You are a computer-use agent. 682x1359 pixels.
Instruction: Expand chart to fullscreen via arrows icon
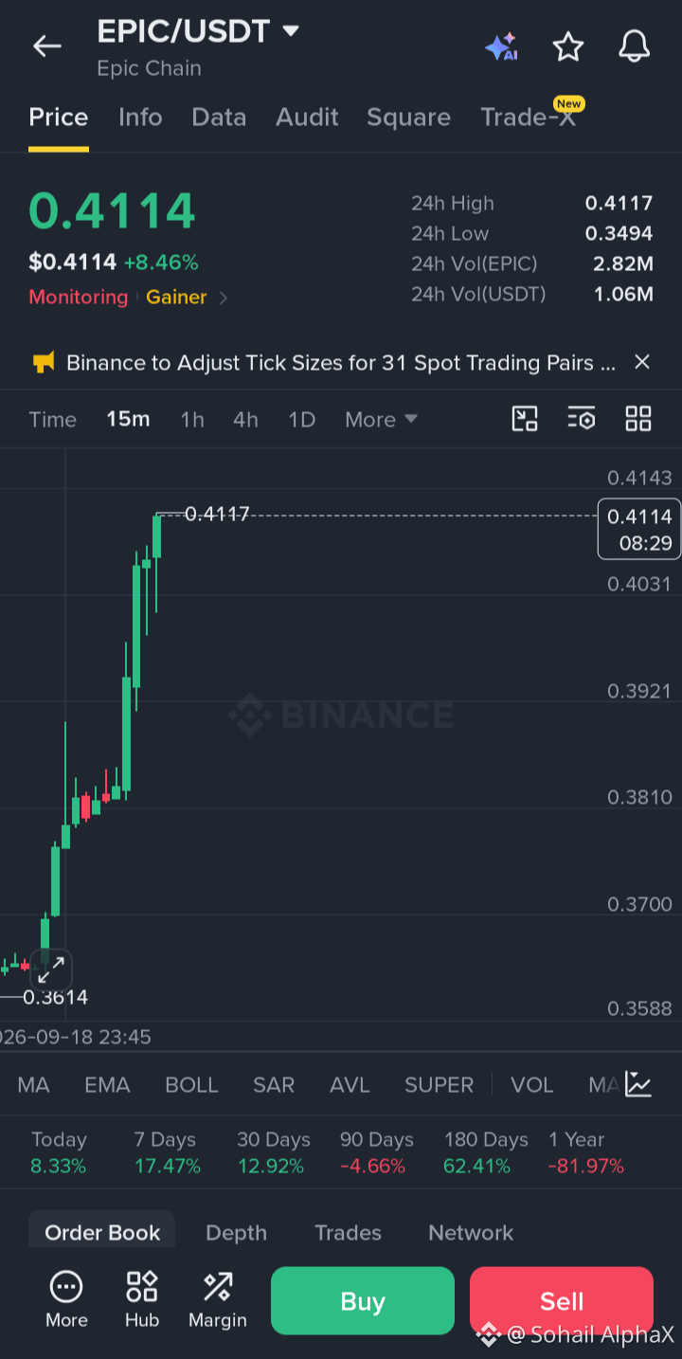click(51, 969)
